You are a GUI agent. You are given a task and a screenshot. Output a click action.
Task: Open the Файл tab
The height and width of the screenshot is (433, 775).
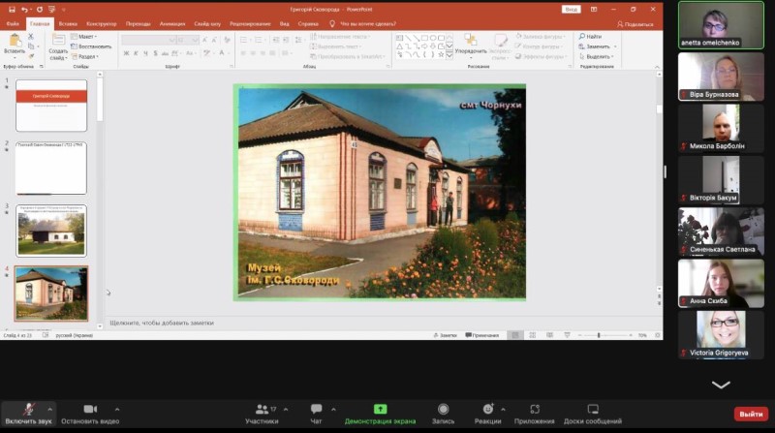(13, 23)
